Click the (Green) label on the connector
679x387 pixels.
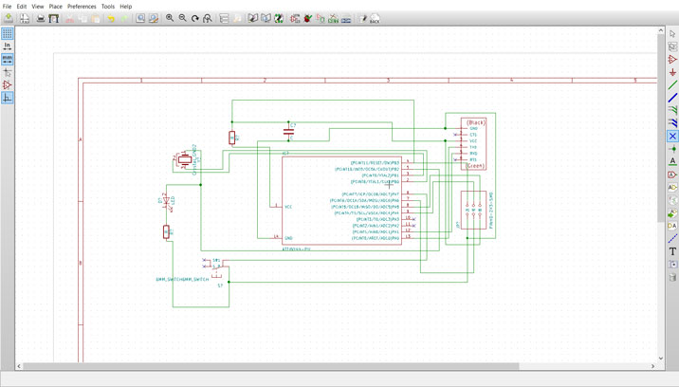[474, 166]
